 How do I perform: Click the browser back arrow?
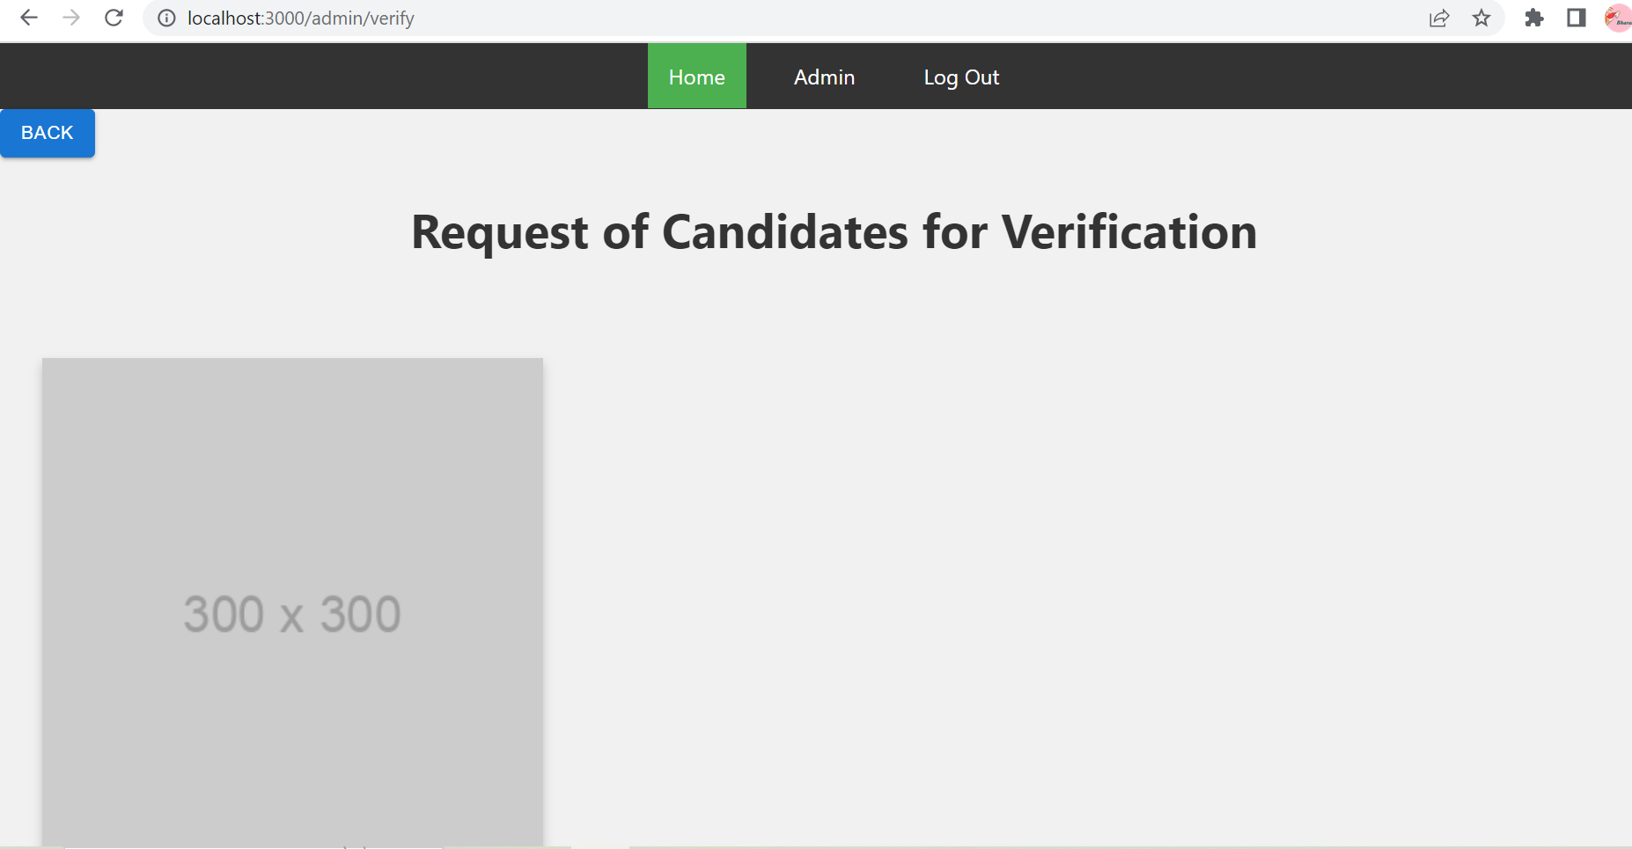pyautogui.click(x=29, y=18)
